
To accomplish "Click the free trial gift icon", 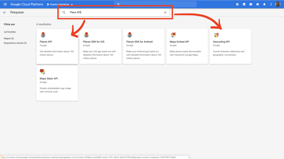I will click(x=237, y=4).
